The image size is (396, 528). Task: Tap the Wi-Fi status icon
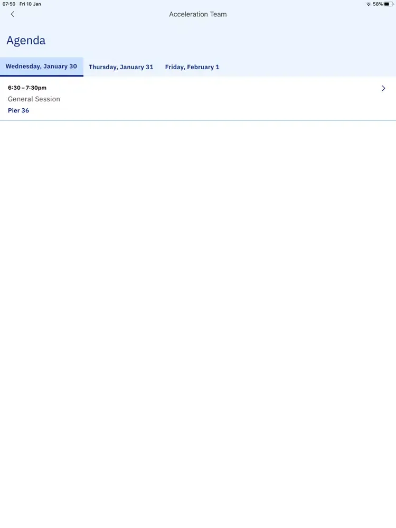coord(369,4)
